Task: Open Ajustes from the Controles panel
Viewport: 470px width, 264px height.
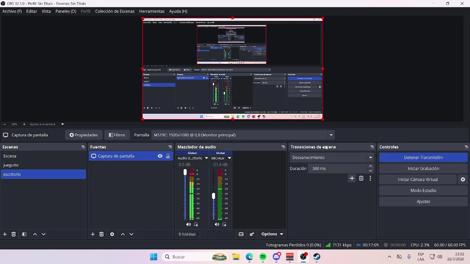Action: [423, 201]
